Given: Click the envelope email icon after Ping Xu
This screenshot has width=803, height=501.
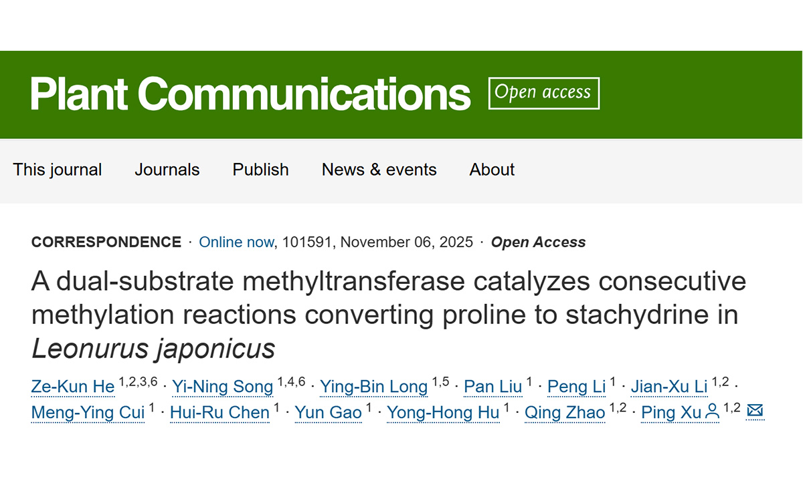Looking at the screenshot, I should [x=755, y=411].
